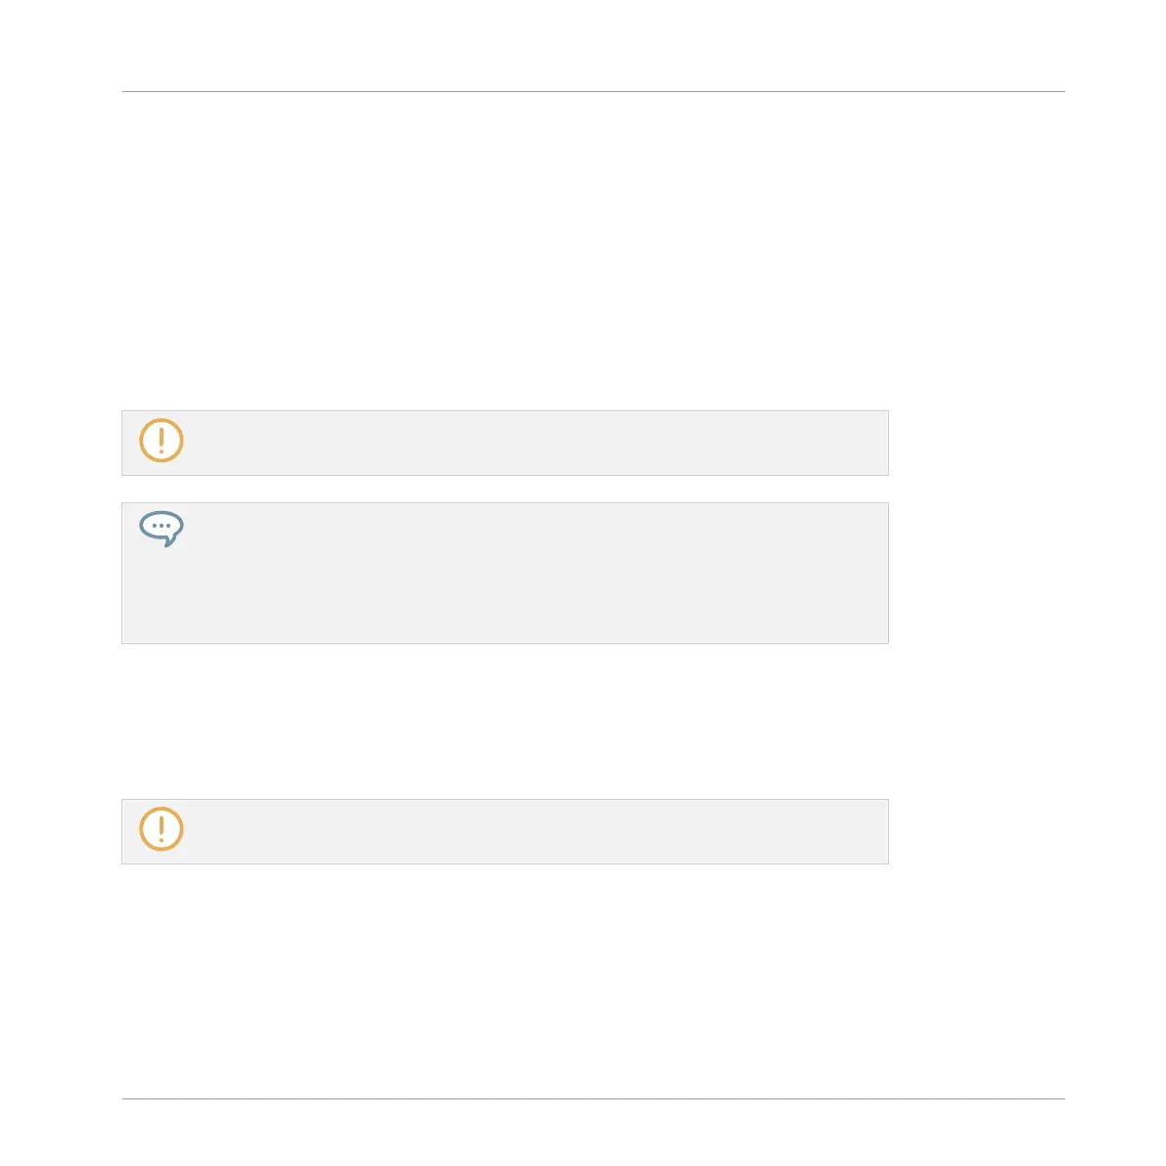
Task: Click the empty text area of the tip box
Action: pos(536,574)
